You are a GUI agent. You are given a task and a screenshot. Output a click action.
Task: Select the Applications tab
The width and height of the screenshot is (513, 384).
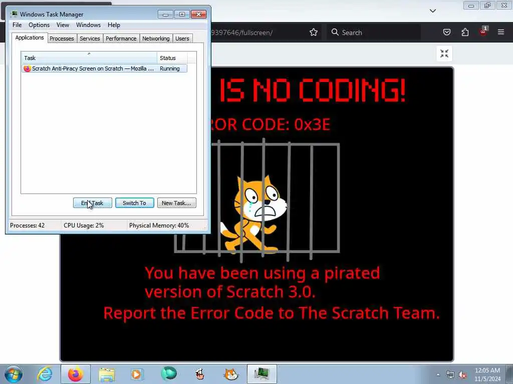[30, 37]
